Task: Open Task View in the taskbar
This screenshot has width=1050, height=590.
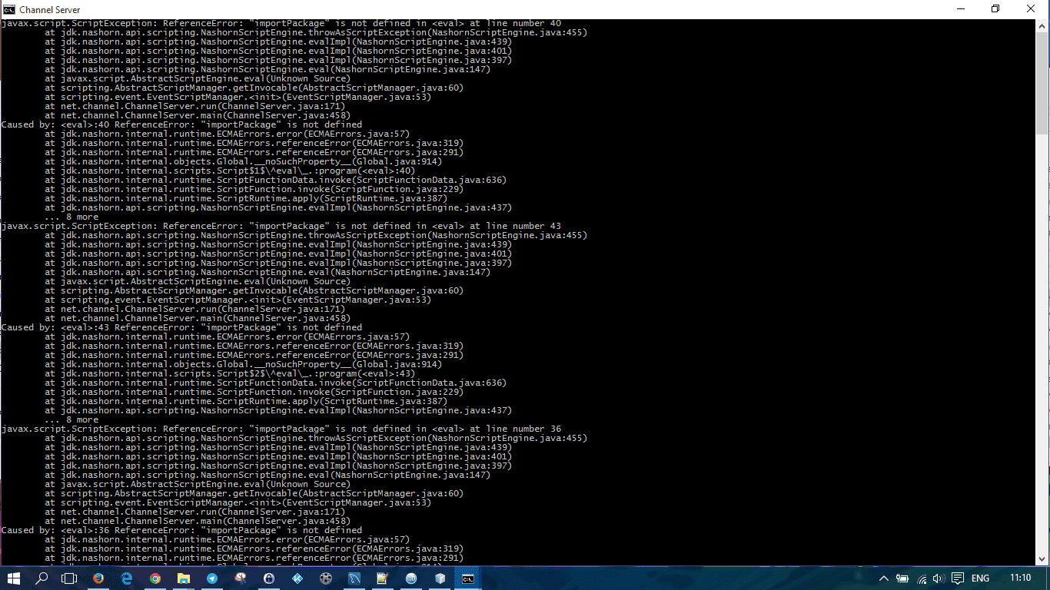Action: click(x=69, y=578)
